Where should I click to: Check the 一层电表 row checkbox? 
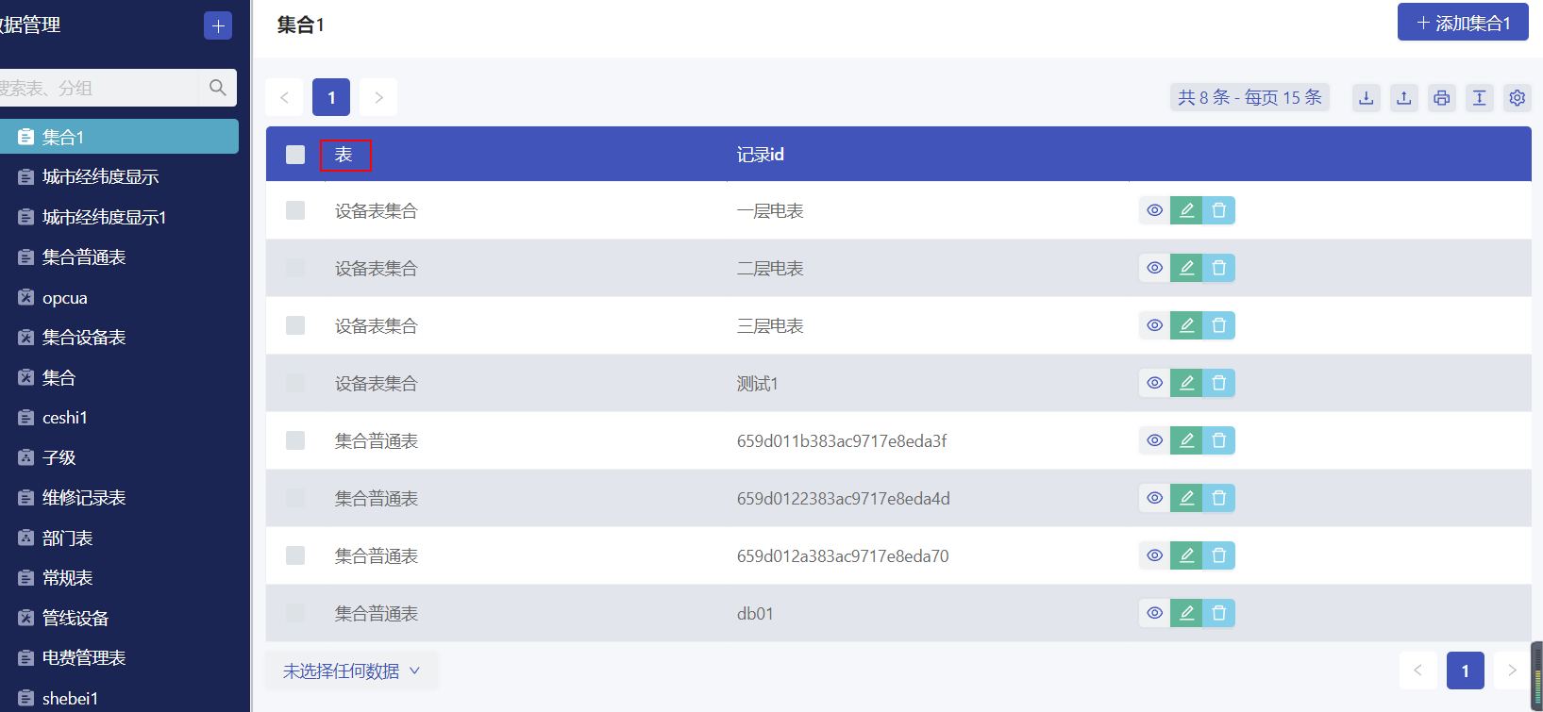[x=295, y=210]
